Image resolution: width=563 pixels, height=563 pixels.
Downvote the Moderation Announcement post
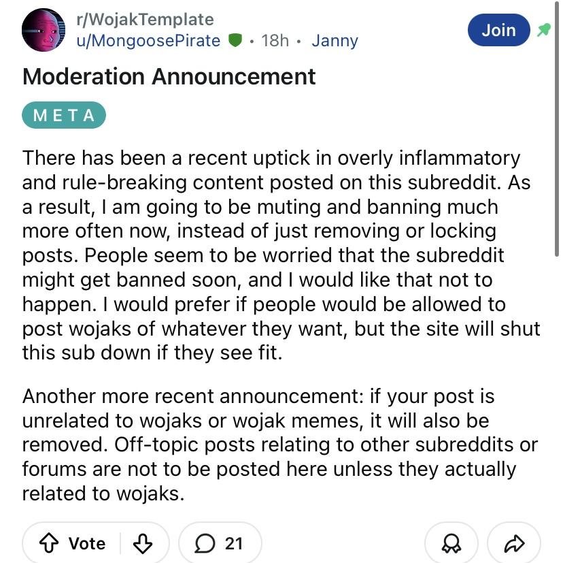[141, 543]
